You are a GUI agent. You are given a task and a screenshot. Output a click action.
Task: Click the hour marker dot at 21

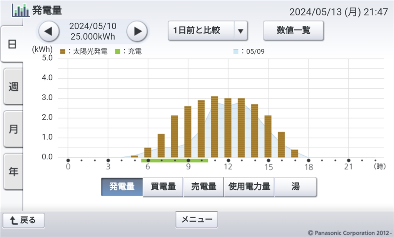point(349,161)
